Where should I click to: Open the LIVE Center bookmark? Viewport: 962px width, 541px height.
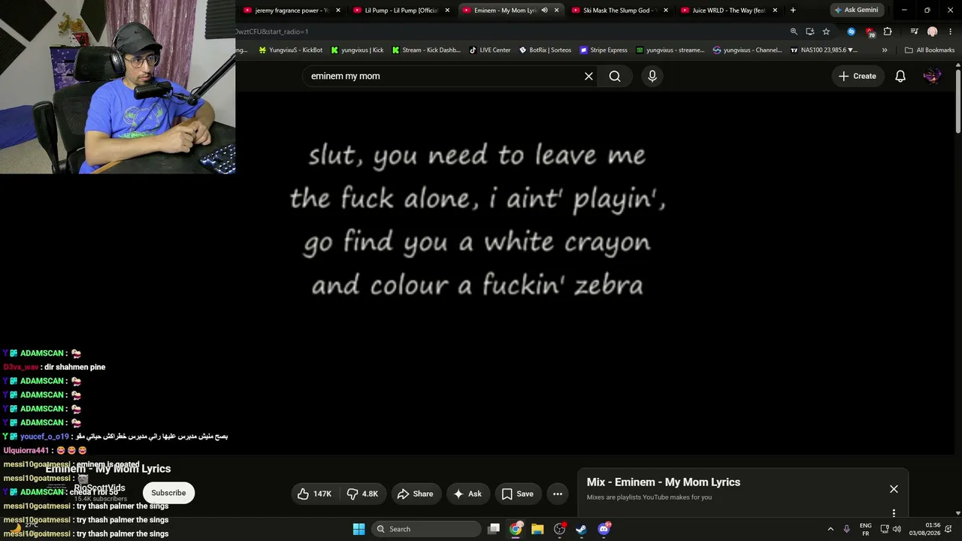tap(490, 50)
